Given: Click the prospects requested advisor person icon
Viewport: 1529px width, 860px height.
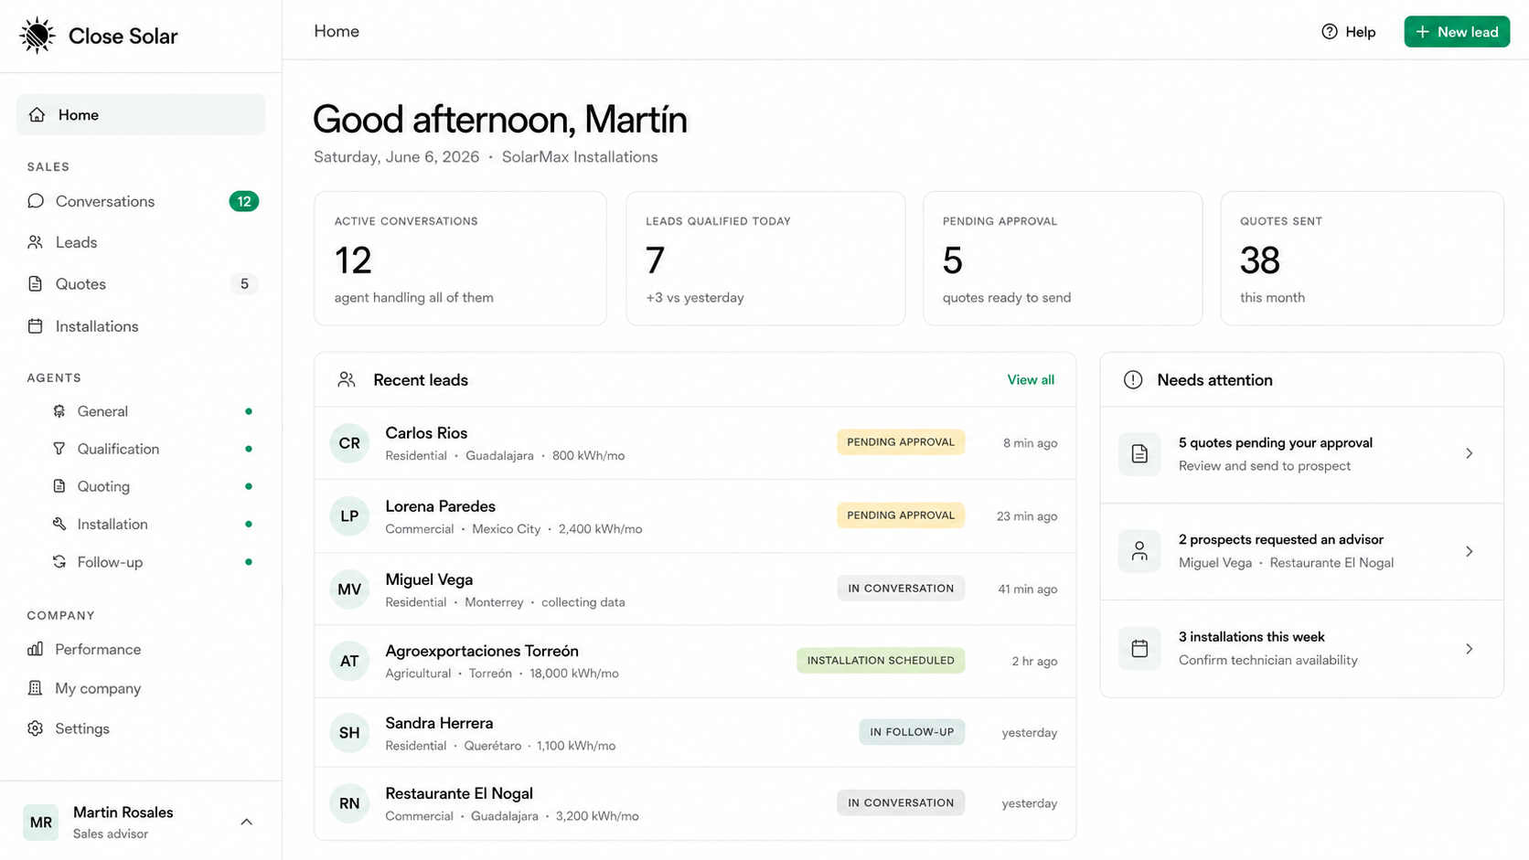Looking at the screenshot, I should coord(1139,551).
